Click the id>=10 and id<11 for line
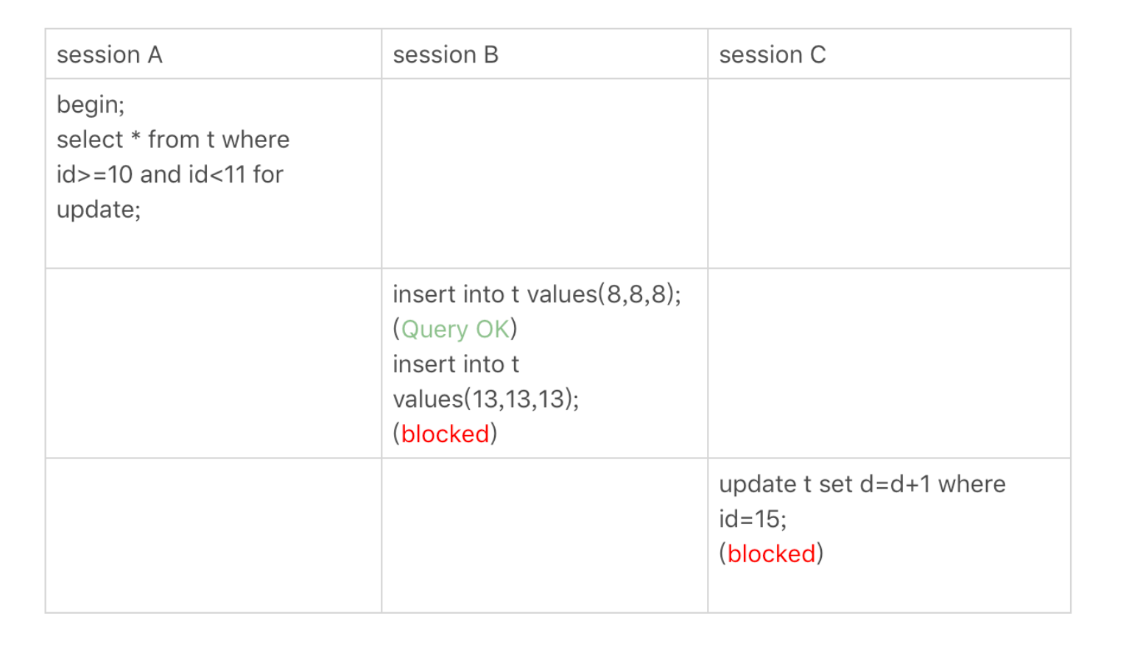1140x652 pixels. click(x=170, y=174)
